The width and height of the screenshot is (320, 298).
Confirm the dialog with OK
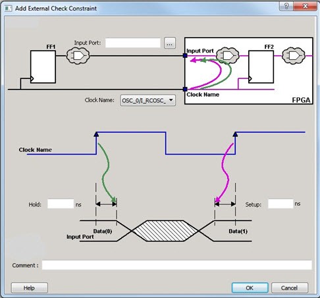pyautogui.click(x=250, y=287)
